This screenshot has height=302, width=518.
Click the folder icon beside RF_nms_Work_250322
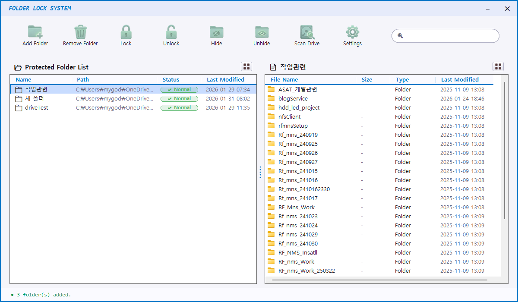pos(271,271)
